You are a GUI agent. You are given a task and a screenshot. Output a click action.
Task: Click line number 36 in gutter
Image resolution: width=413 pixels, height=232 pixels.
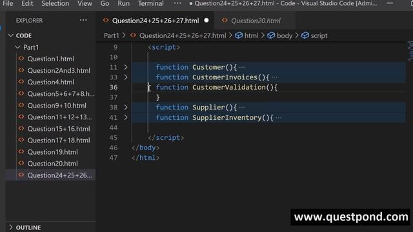tap(114, 88)
